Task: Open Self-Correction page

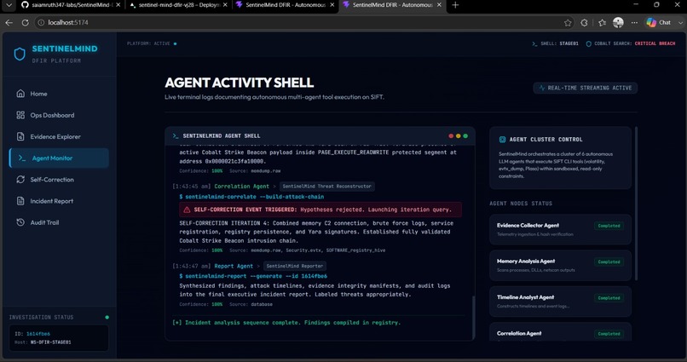Action: (x=59, y=180)
